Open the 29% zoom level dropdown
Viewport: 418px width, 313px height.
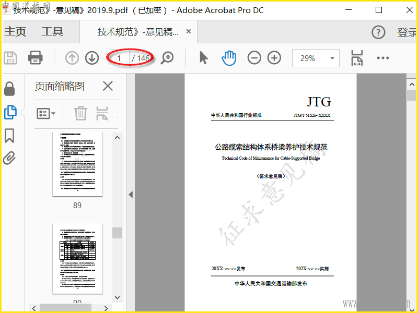click(316, 58)
